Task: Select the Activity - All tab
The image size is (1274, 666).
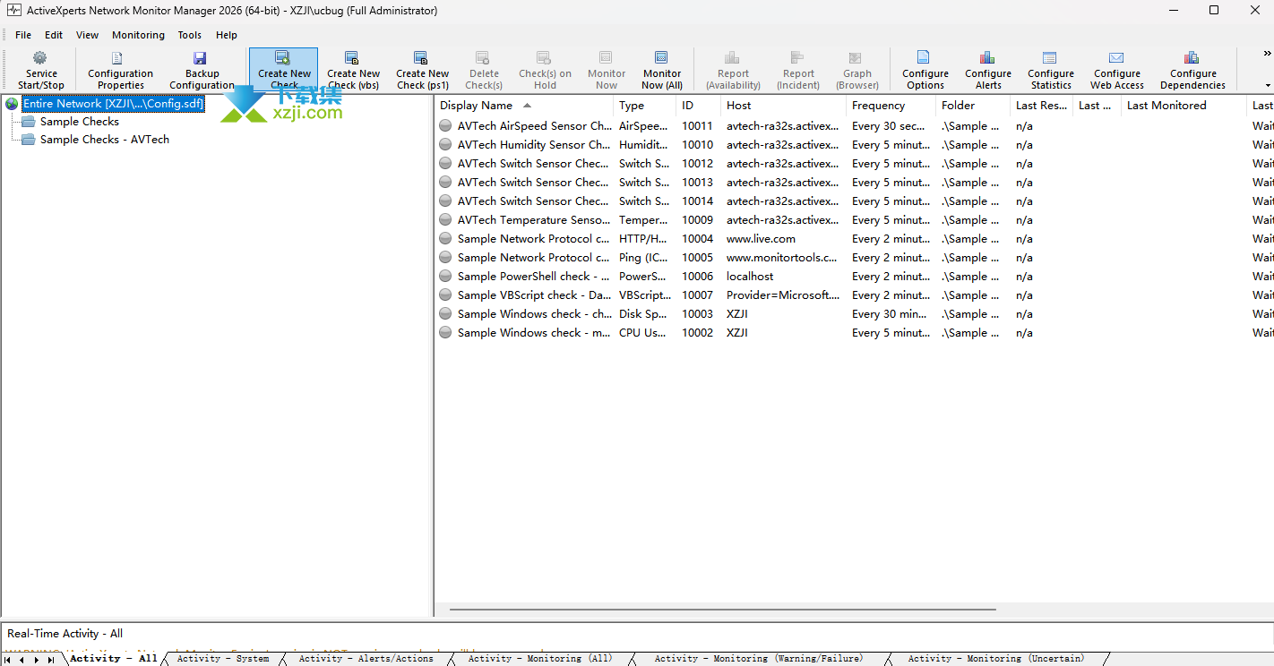Action: point(114,659)
